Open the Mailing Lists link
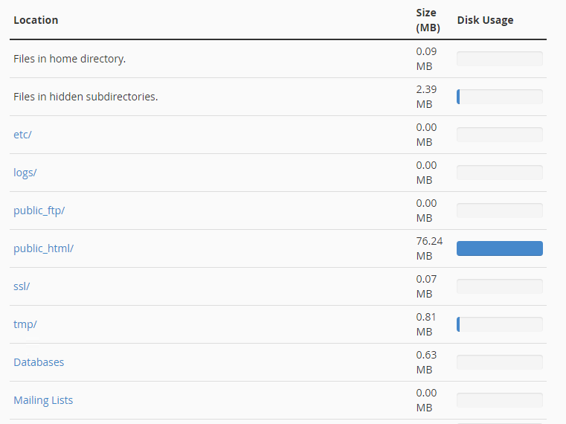The image size is (566, 424). pos(43,400)
